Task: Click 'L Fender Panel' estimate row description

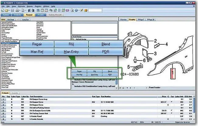Action: pos(36,116)
